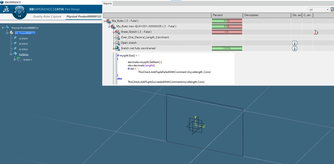The height and width of the screenshot is (164, 334).
Task: Open the 3DEXPERIENCE compass play button
Action: pos(19,12)
